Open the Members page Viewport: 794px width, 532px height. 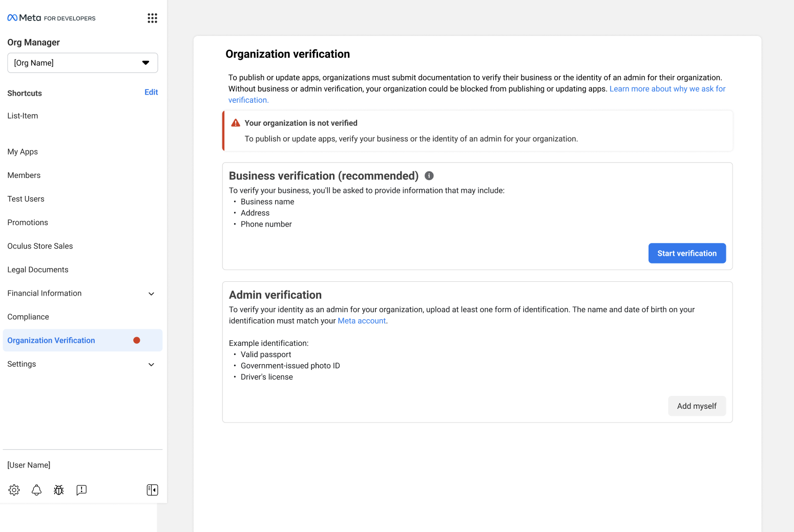pos(24,175)
